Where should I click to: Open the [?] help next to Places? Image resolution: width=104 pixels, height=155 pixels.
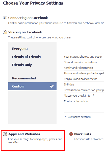click(93, 95)
